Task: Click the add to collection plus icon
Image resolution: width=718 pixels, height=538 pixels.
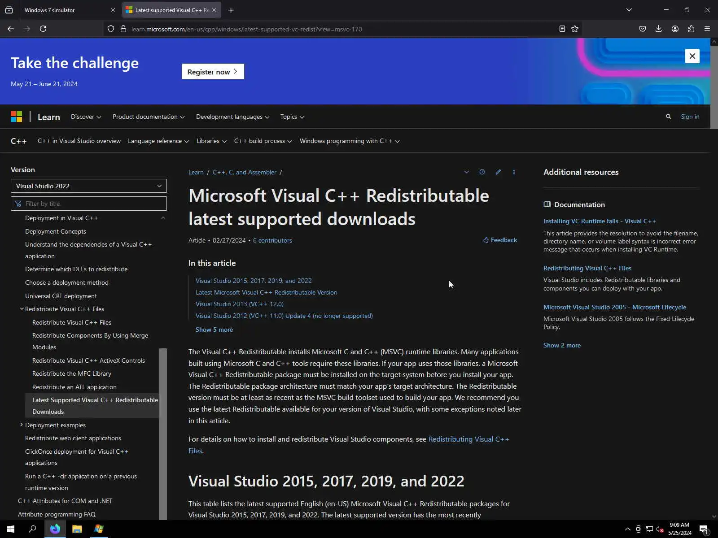Action: [482, 172]
